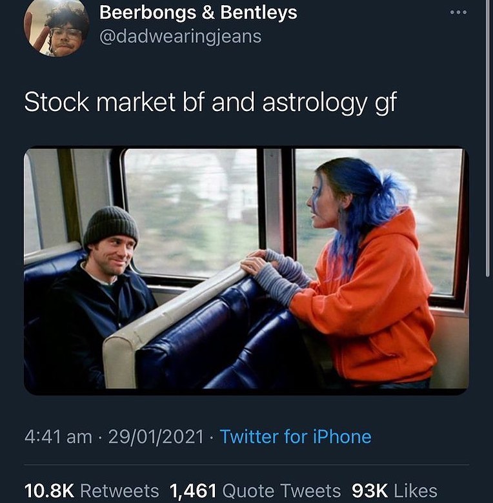Tap the man's gray beanie in the photo

coord(110,225)
